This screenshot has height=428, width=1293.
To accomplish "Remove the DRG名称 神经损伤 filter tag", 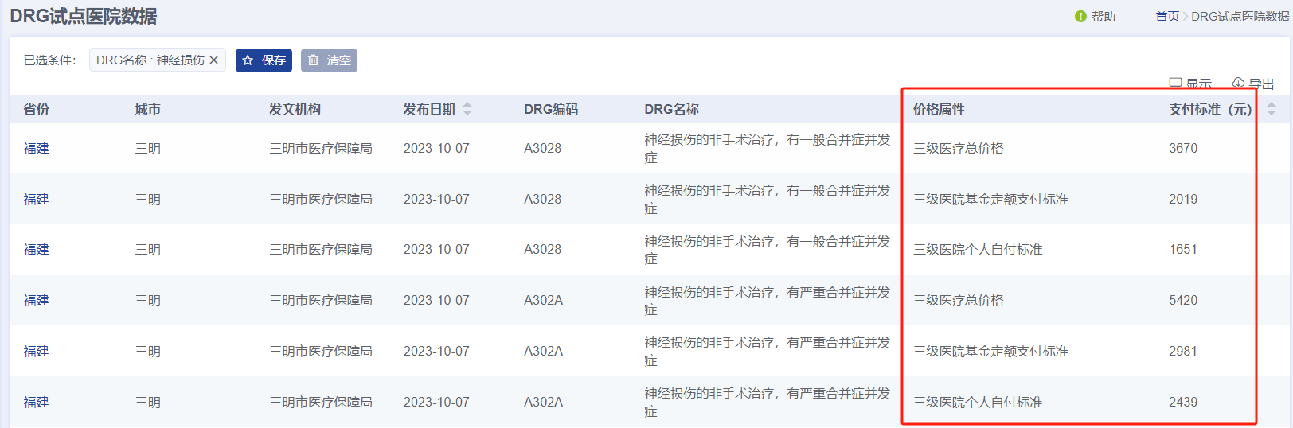I will [x=213, y=60].
